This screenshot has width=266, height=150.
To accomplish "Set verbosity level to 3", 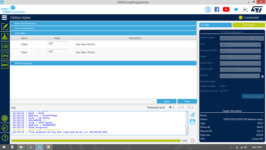I will tap(189, 107).
